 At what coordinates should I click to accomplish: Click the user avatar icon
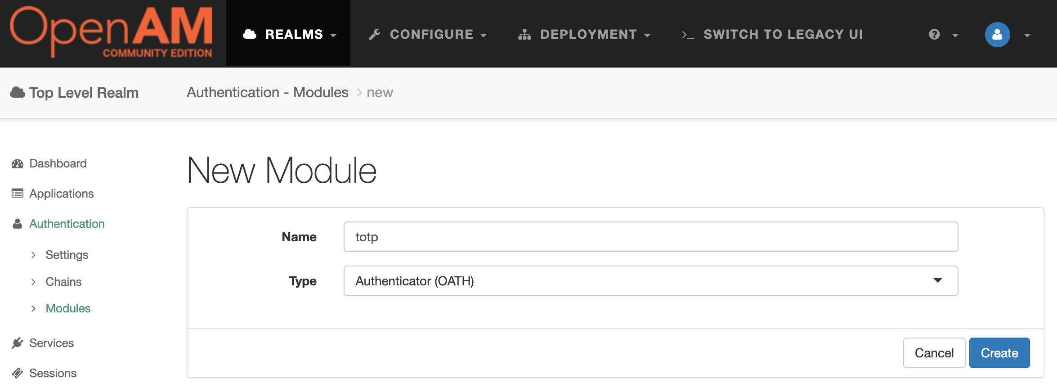coord(997,35)
